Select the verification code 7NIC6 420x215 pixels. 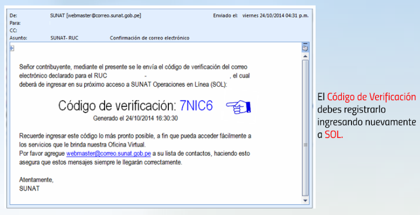click(x=196, y=106)
